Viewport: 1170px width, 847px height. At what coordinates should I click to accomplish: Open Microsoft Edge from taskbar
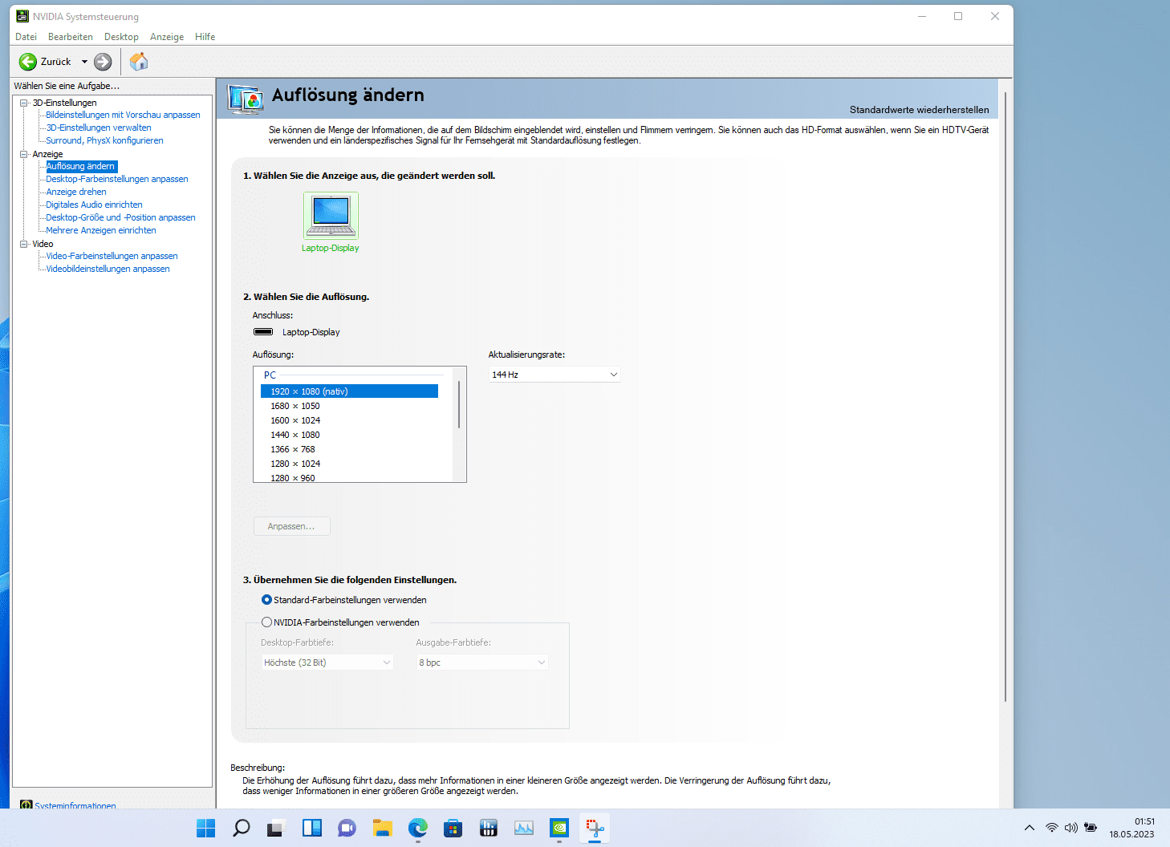point(417,828)
